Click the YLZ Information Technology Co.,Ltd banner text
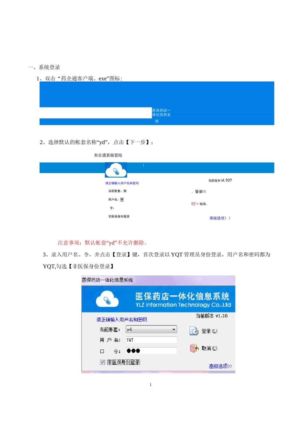The image size is (302, 427). 183,305
